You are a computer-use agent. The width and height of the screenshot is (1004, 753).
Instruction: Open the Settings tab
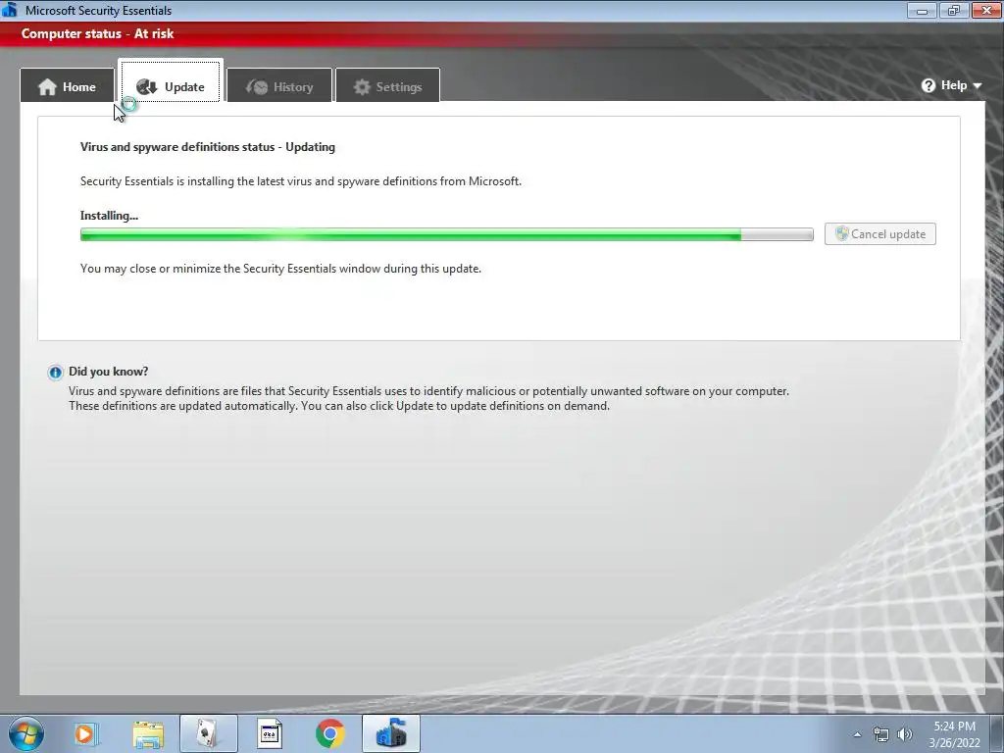click(x=387, y=86)
